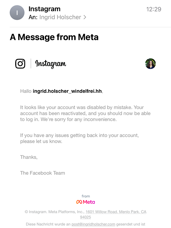This screenshot has width=171, height=228.
Task: Click the bold username ingrid.holscher_windelfrei.hh
Action: pos(67,91)
